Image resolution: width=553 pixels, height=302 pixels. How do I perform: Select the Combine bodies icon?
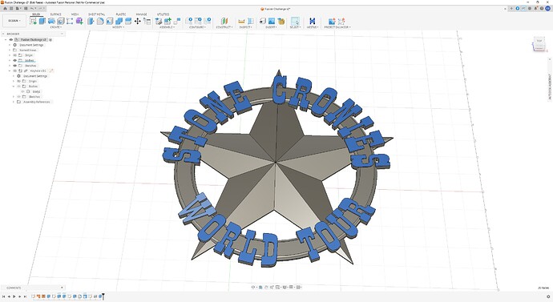[119, 21]
